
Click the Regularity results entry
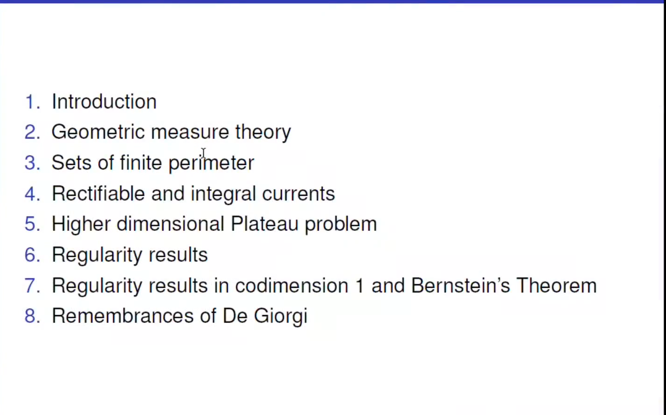(129, 255)
